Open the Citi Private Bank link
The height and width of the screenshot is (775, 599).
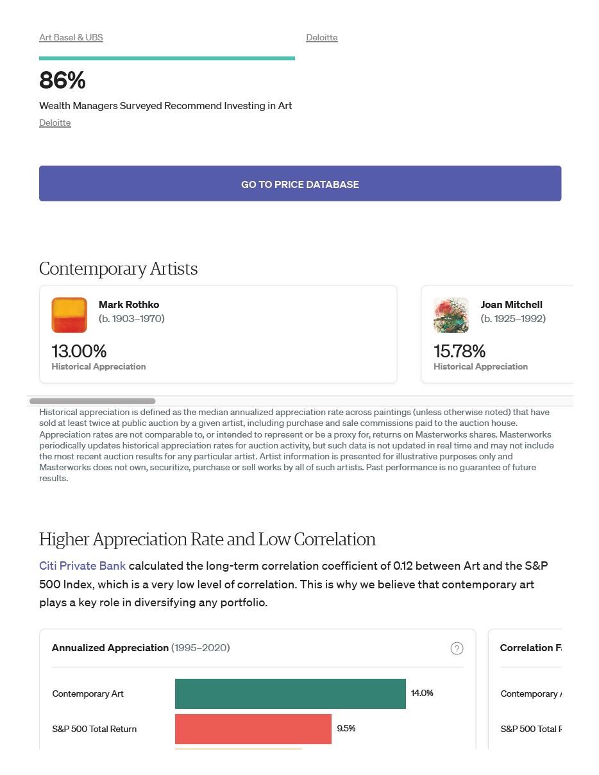pyautogui.click(x=83, y=566)
